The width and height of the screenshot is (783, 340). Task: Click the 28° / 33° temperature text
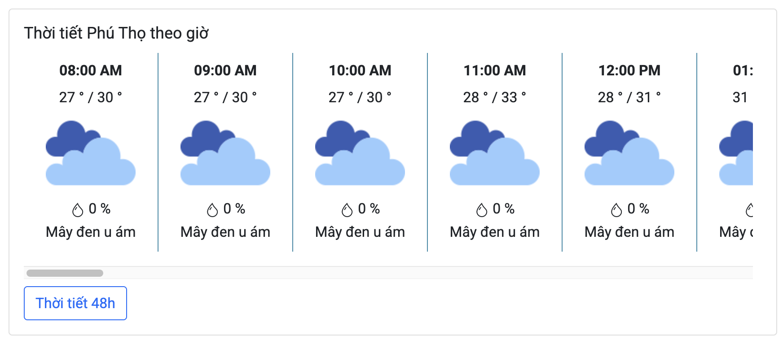click(x=495, y=97)
